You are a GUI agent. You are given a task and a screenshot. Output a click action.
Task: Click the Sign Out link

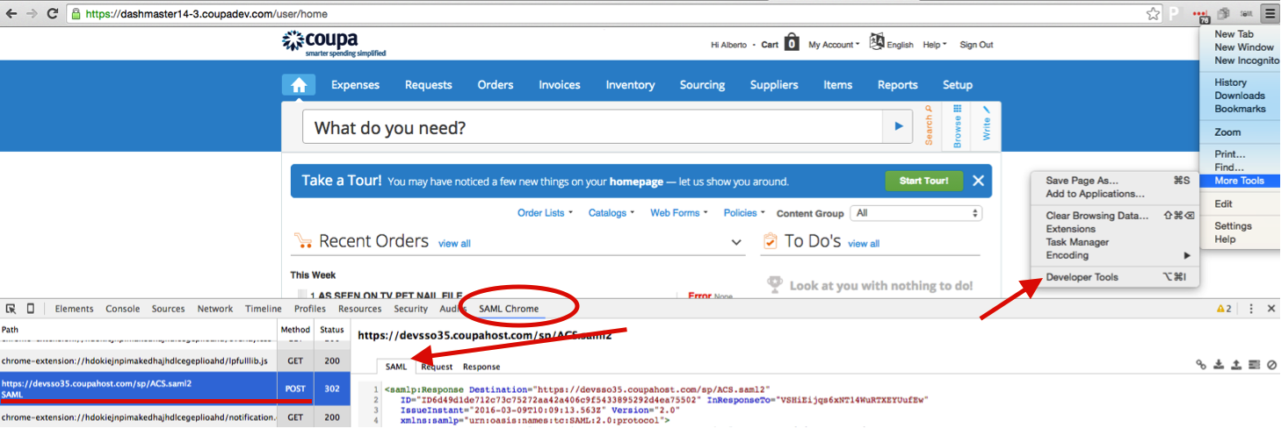click(x=976, y=45)
